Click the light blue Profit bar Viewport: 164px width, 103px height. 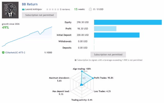click(x=105, y=29)
